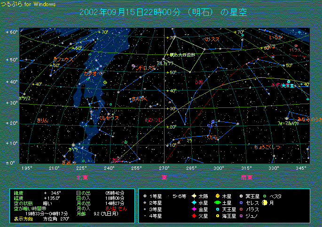The width and height of the screenshot is (322, 227).
Task: Click the Cassiopeia constellation label
Action: (x=94, y=74)
